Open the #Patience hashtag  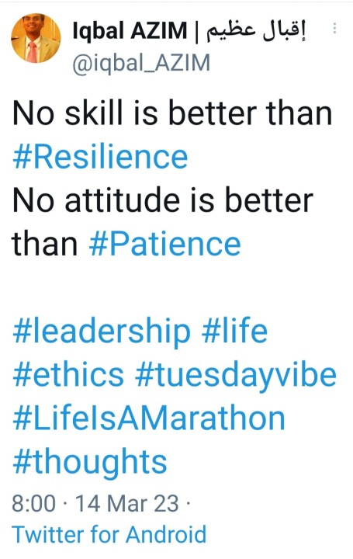165,244
